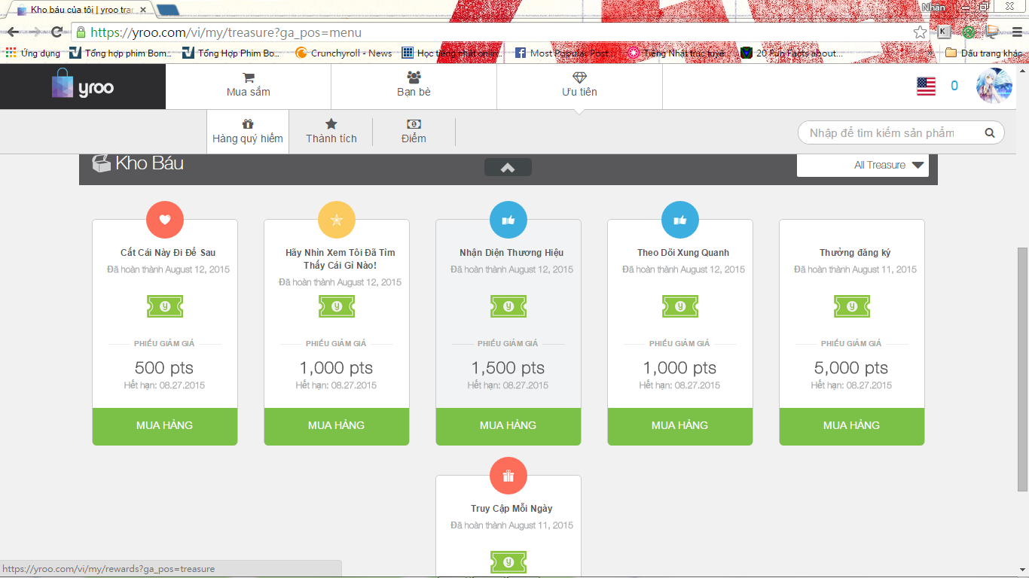Open the 20 Fun Facts about bookmark
The image size is (1029, 578).
792,53
